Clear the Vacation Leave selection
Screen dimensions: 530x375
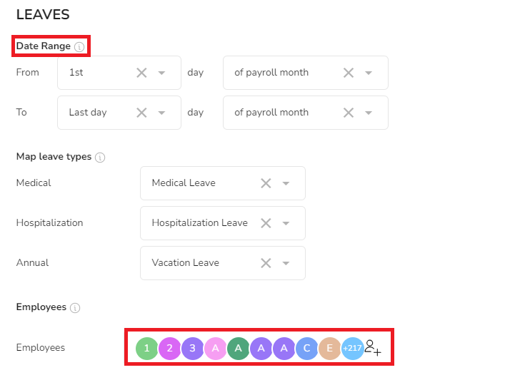[x=266, y=263]
